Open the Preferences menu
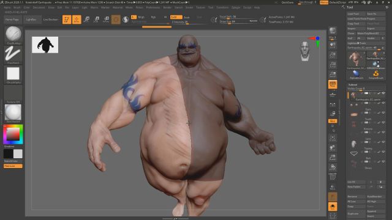The image size is (392, 220). coord(153,7)
